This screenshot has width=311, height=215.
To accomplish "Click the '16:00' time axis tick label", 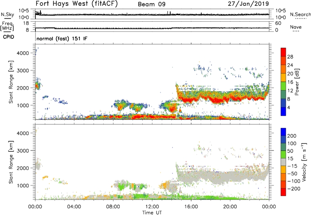I will (x=191, y=207).
